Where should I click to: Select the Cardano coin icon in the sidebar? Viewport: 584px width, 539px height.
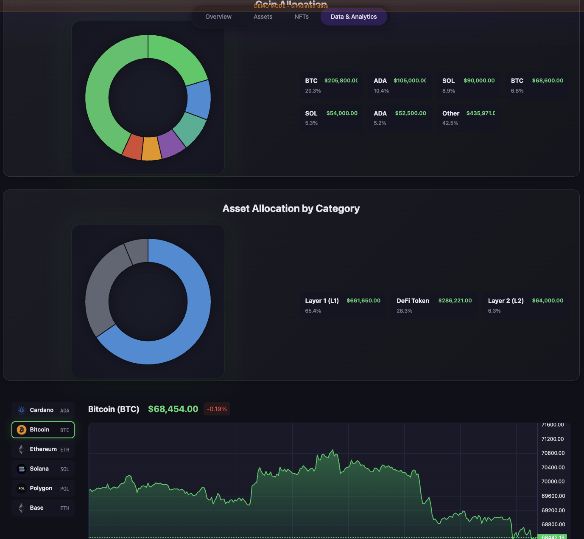pos(21,410)
